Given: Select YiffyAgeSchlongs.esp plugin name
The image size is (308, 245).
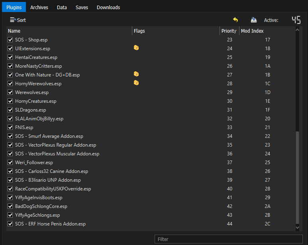Looking at the screenshot, I should coord(37,215).
